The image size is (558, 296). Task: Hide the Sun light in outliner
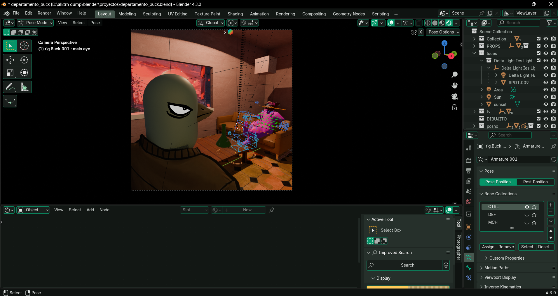pyautogui.click(x=546, y=97)
